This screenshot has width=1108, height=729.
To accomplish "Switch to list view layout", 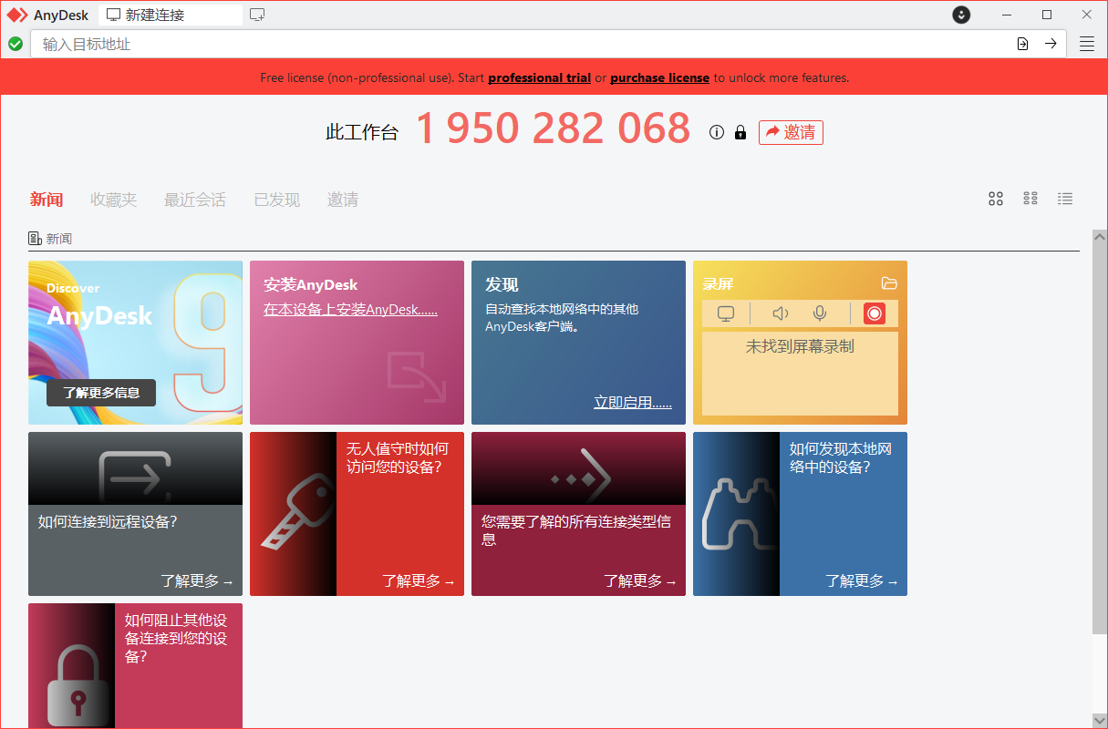I will [x=1065, y=199].
